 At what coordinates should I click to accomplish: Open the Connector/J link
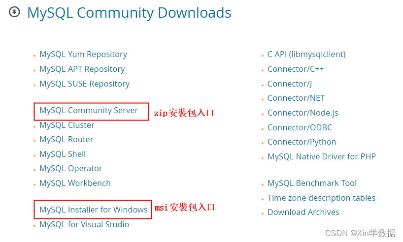pyautogui.click(x=290, y=84)
